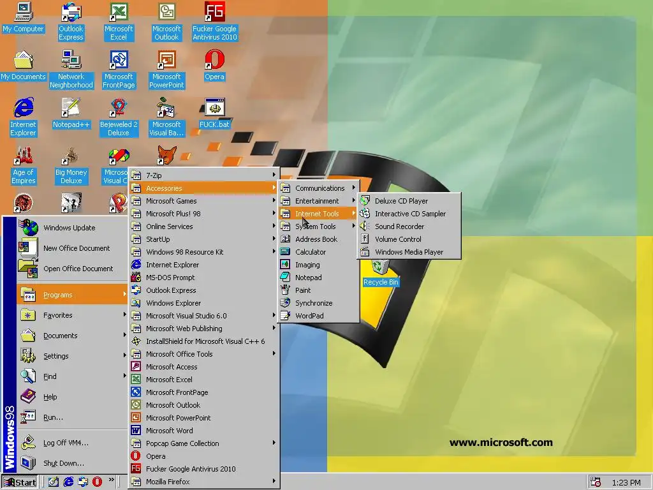
Task: Select Bejeweled 2 Deluxe desktop shortcut
Action: [119, 117]
